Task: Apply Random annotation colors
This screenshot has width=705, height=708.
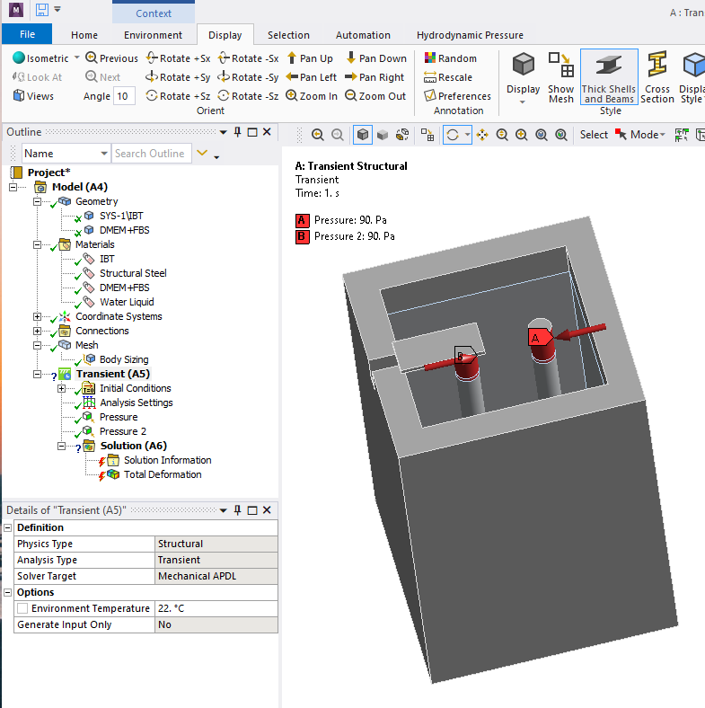Action: (x=450, y=58)
